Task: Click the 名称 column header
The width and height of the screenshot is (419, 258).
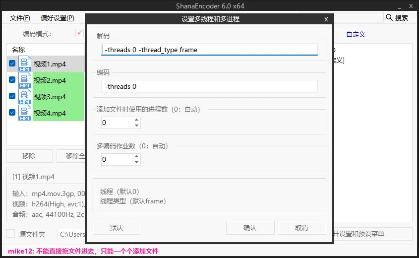Action: (x=18, y=50)
